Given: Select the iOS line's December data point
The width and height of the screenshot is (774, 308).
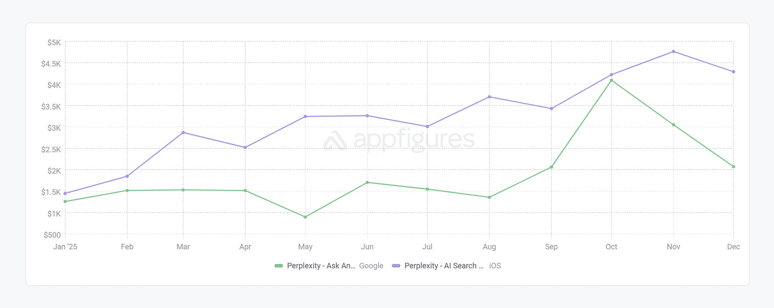Looking at the screenshot, I should tap(734, 72).
